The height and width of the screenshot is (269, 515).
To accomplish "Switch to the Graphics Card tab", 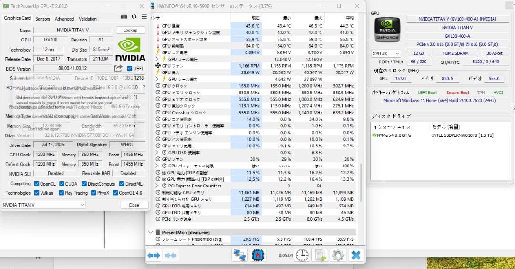I will point(17,18).
